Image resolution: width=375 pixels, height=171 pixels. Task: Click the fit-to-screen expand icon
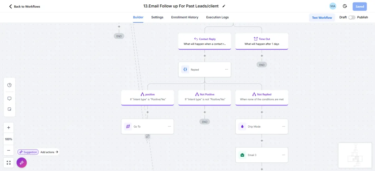pos(9,163)
